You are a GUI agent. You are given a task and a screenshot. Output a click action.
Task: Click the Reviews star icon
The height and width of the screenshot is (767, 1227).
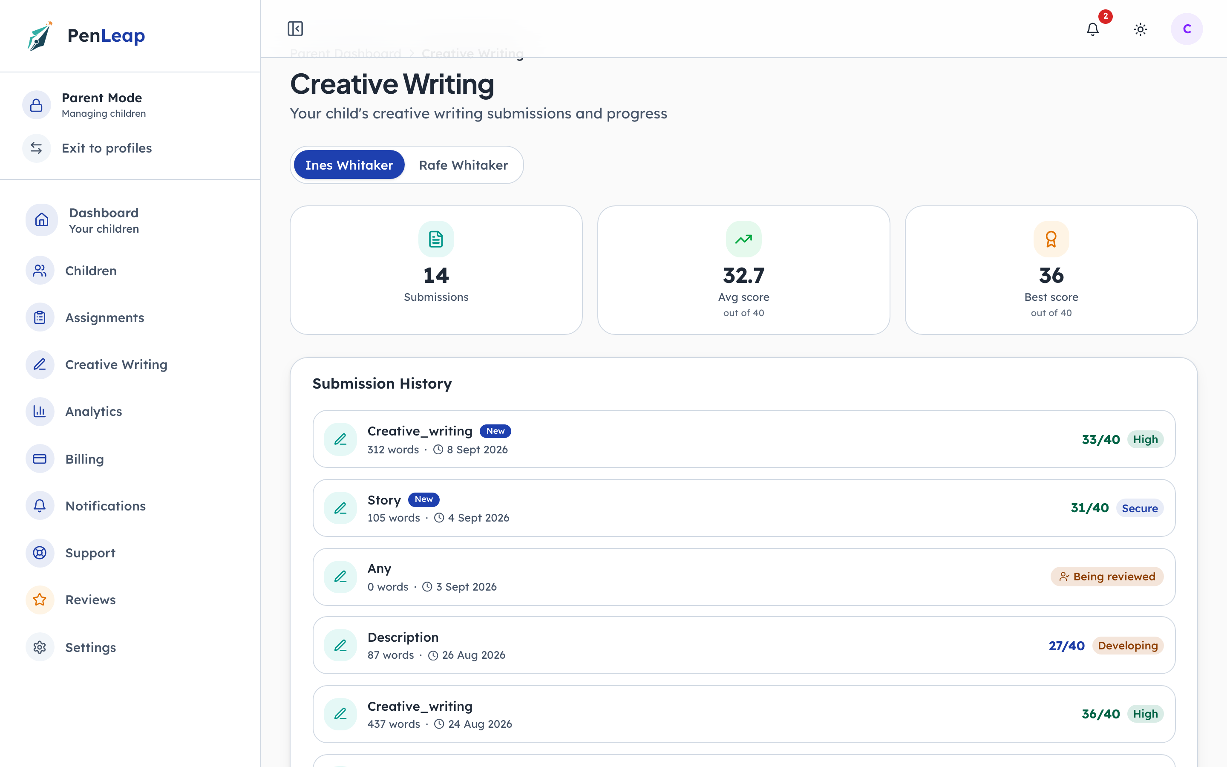(x=40, y=600)
